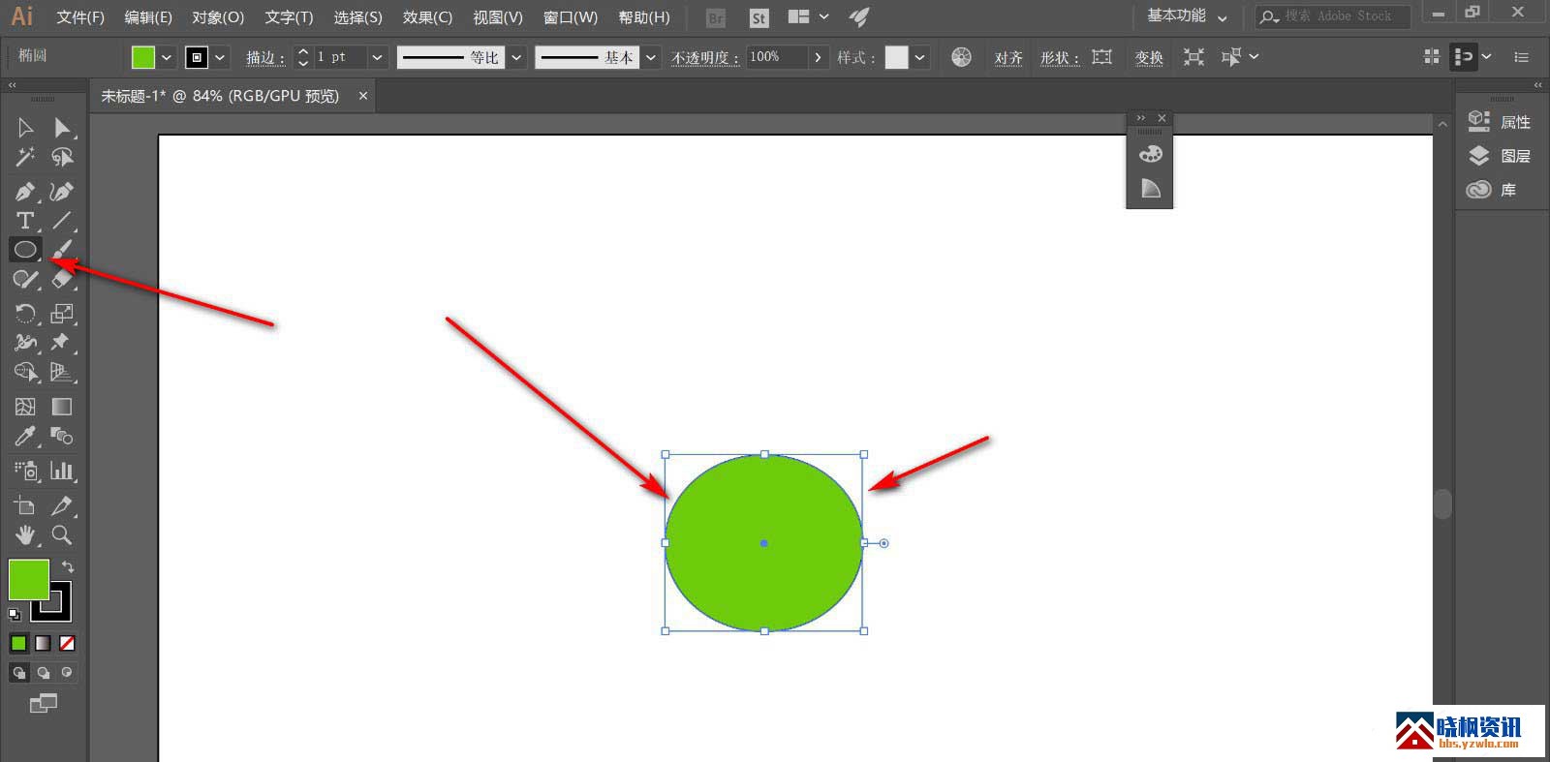Swap fill and stroke colors
This screenshot has width=1550, height=762.
click(68, 566)
